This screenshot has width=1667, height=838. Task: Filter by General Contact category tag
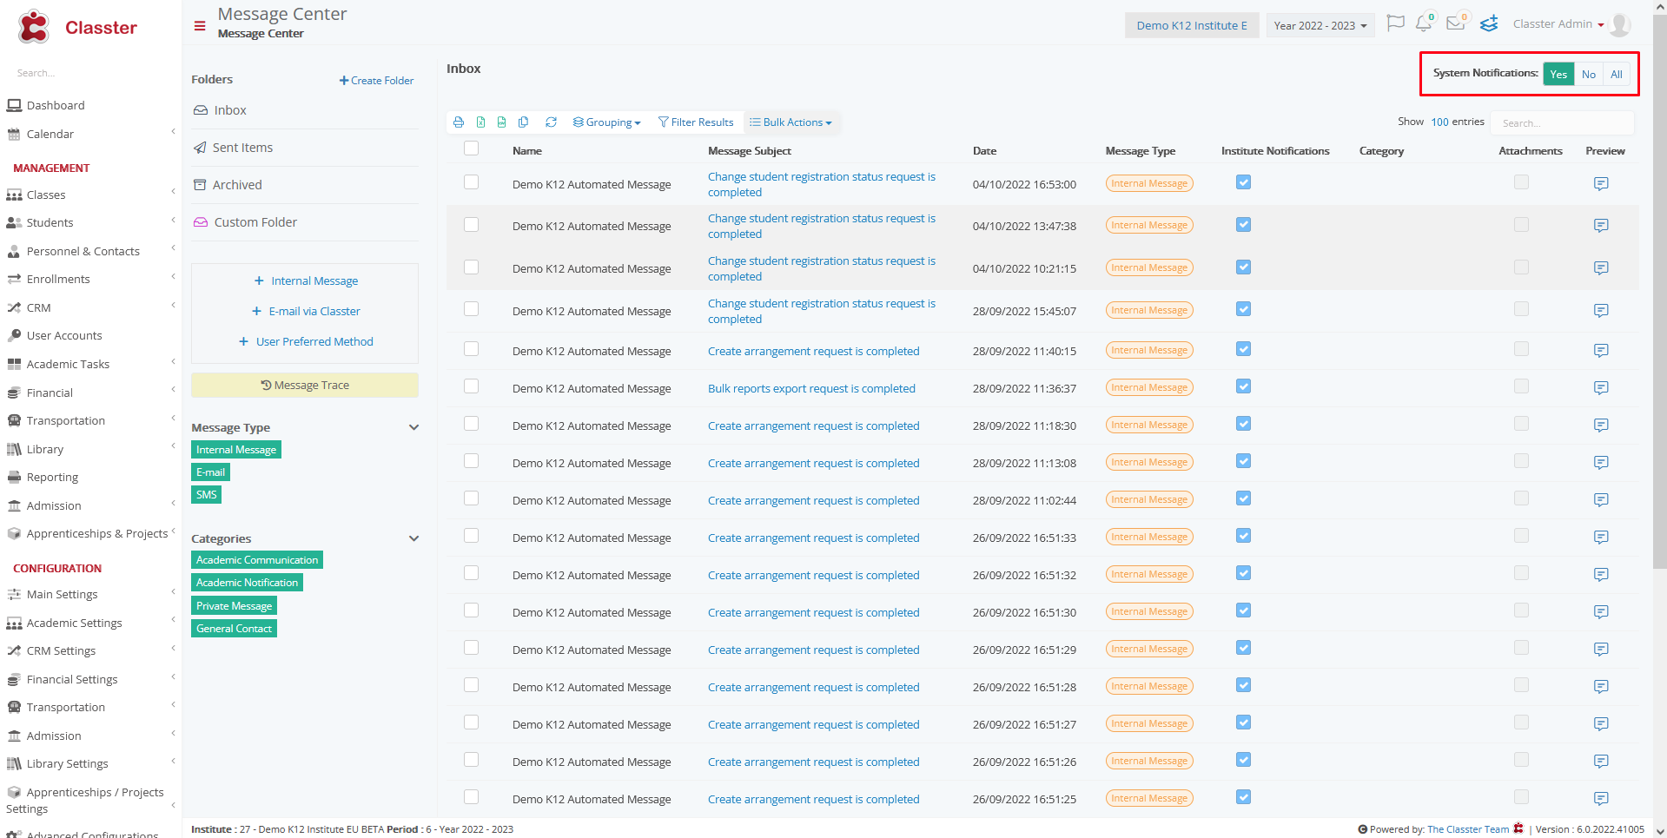pyautogui.click(x=234, y=629)
